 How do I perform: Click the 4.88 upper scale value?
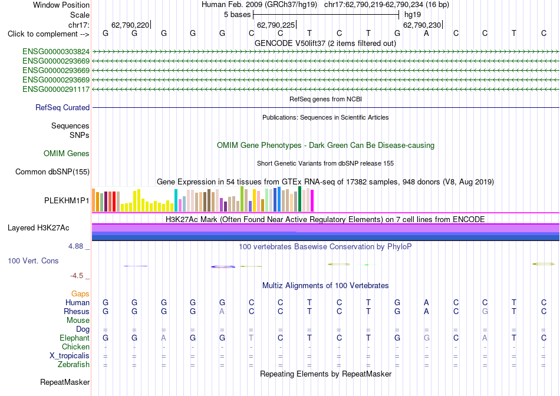pyautogui.click(x=75, y=246)
